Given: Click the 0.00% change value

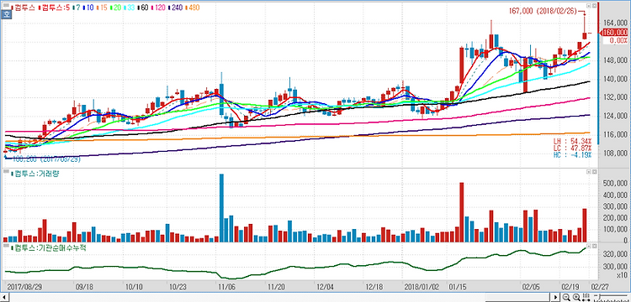Looking at the screenshot, I should click(618, 40).
